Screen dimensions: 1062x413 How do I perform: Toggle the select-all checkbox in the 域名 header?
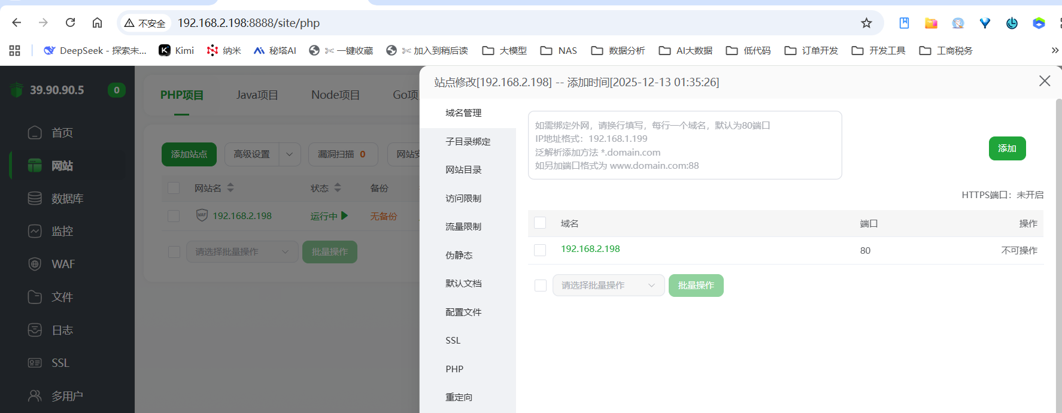(540, 223)
